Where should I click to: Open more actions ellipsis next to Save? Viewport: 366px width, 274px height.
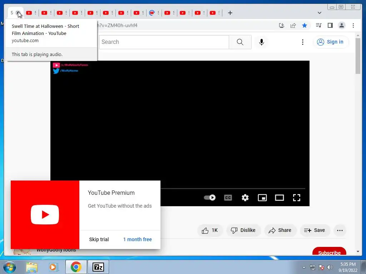[x=340, y=230]
